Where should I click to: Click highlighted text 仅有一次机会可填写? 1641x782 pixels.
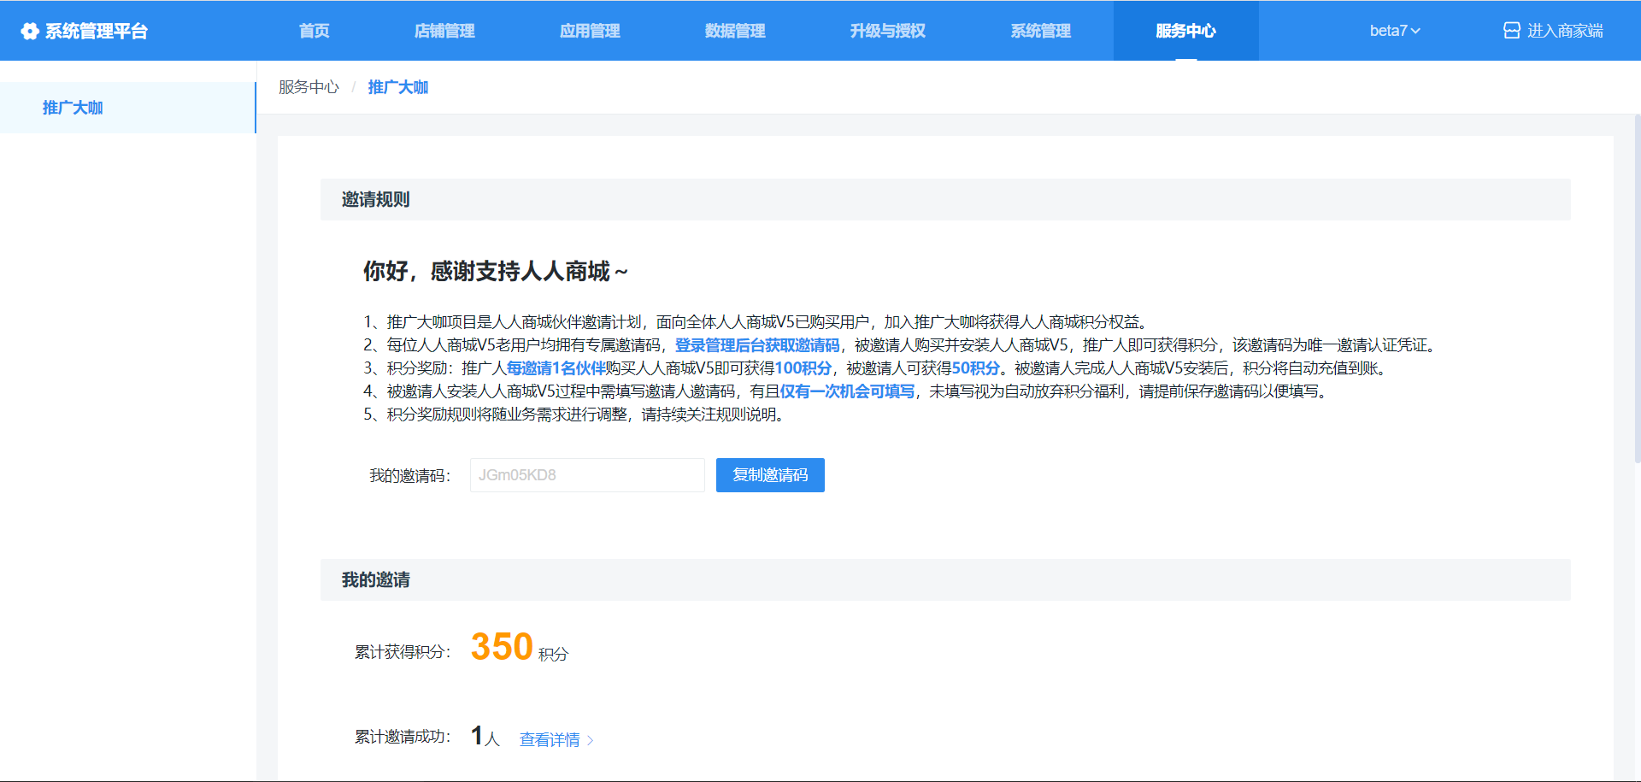coord(847,391)
